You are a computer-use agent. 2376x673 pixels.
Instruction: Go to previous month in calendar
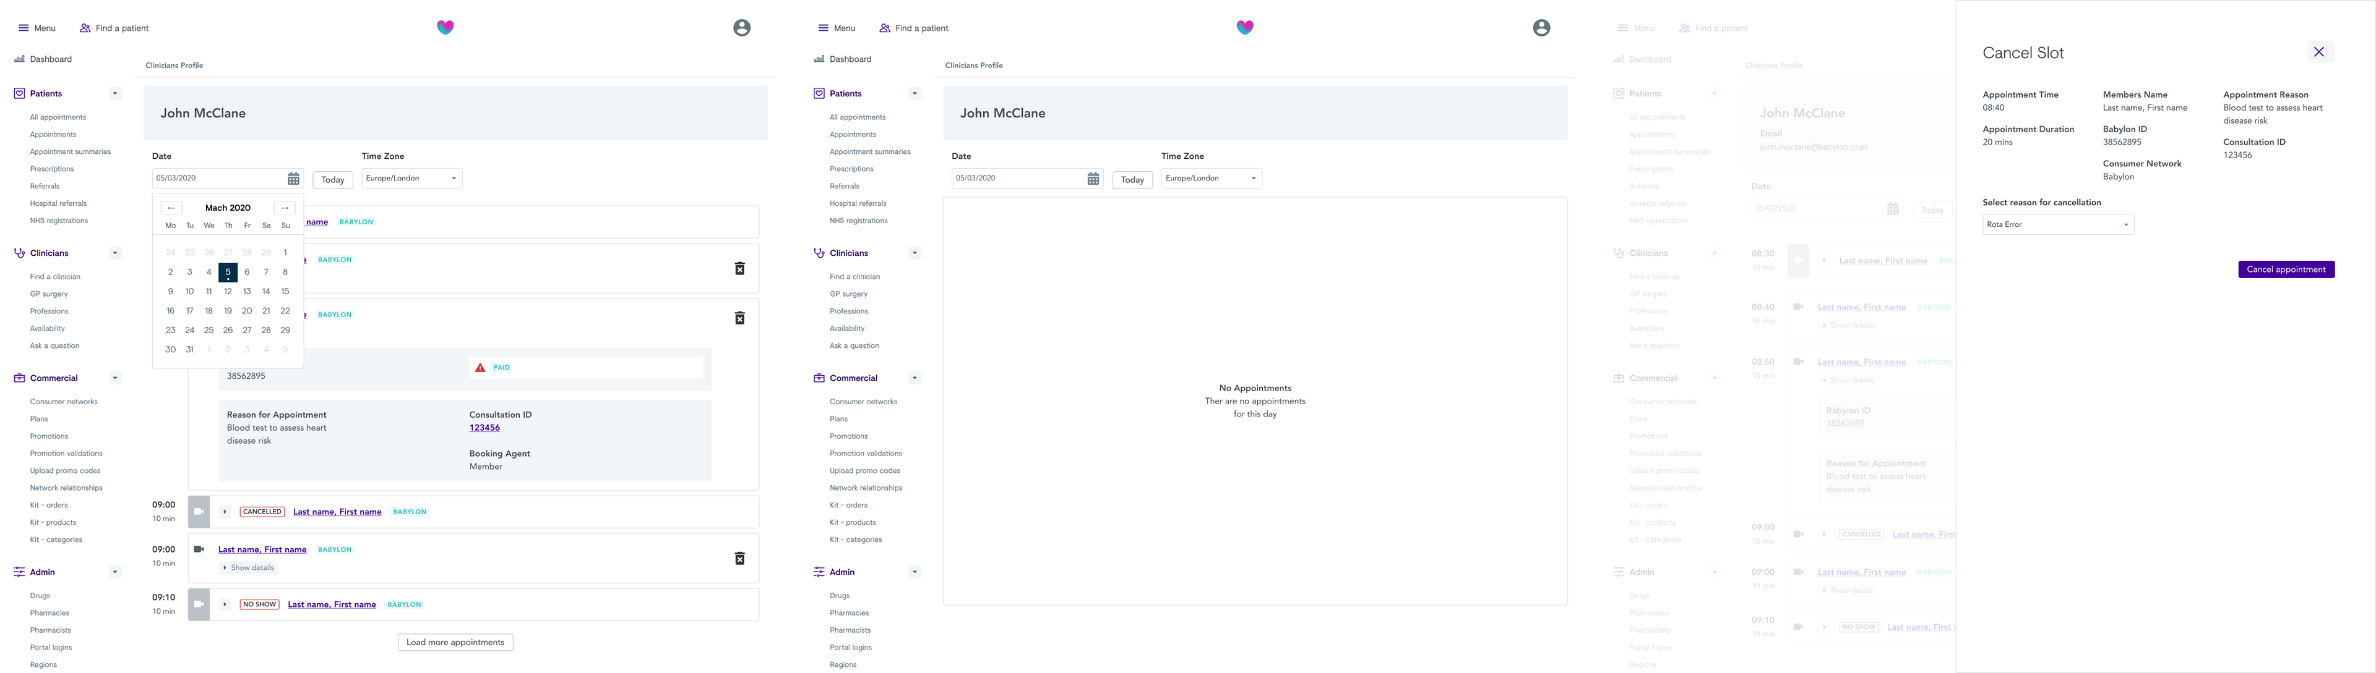(x=171, y=208)
